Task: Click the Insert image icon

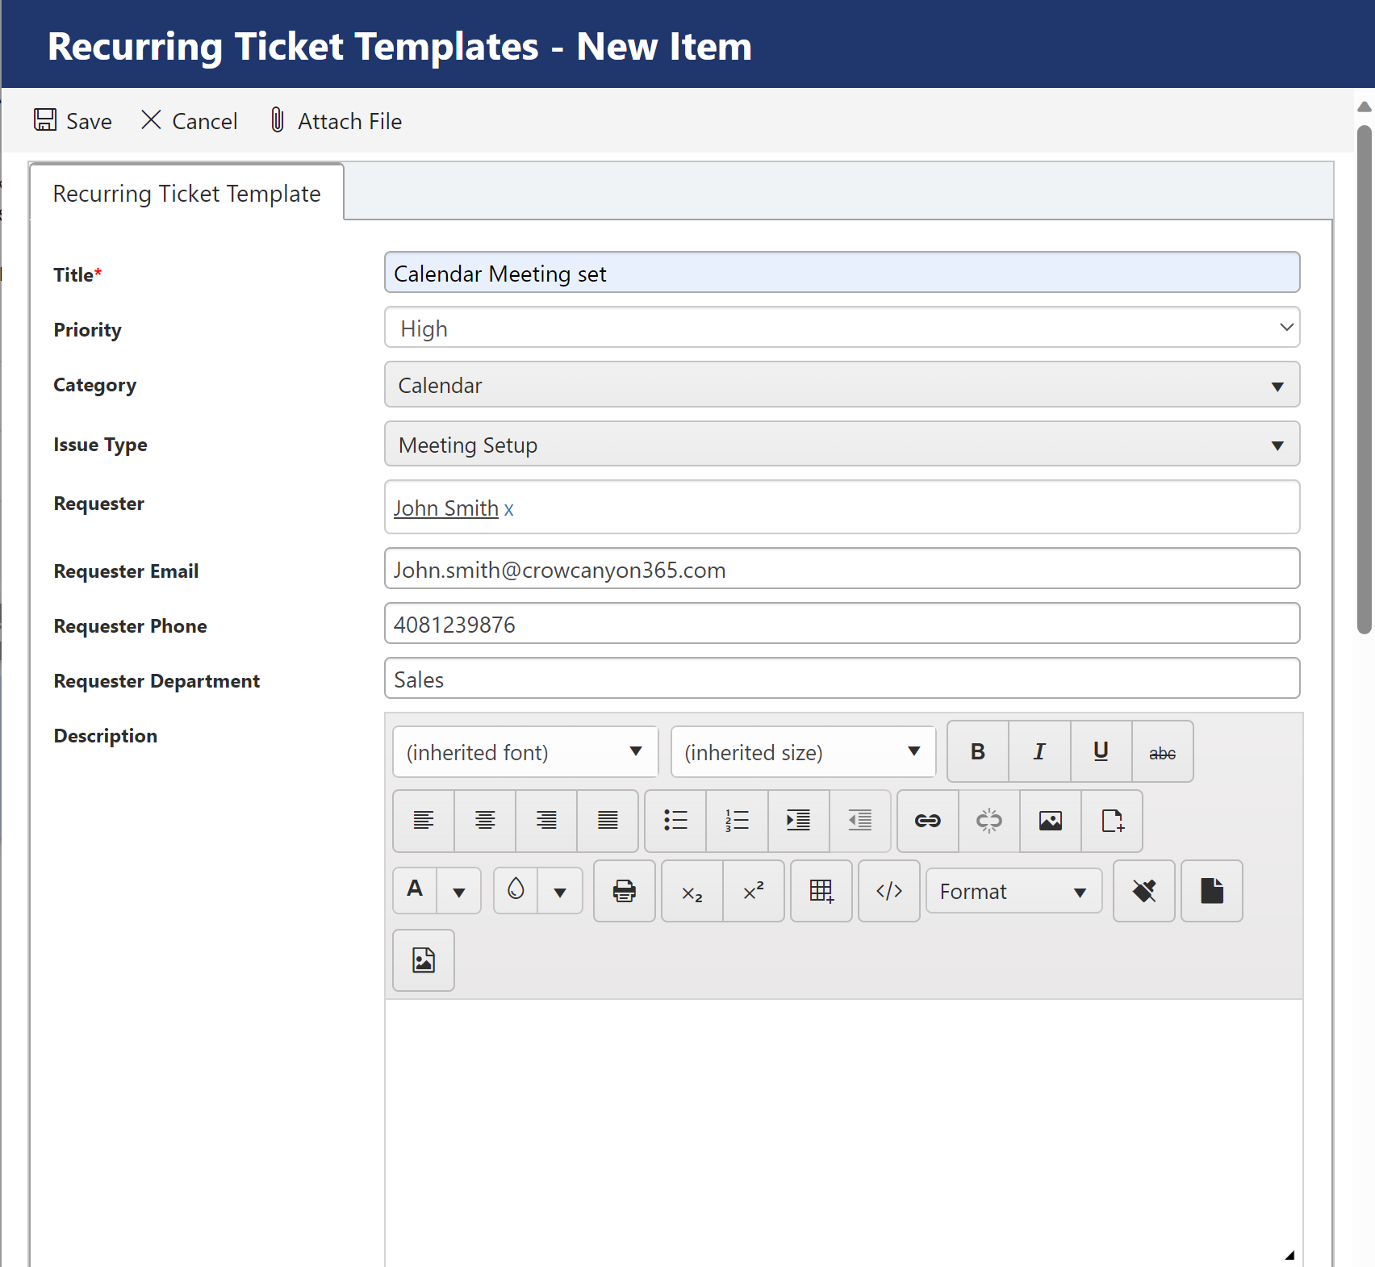Action: (x=1050, y=821)
